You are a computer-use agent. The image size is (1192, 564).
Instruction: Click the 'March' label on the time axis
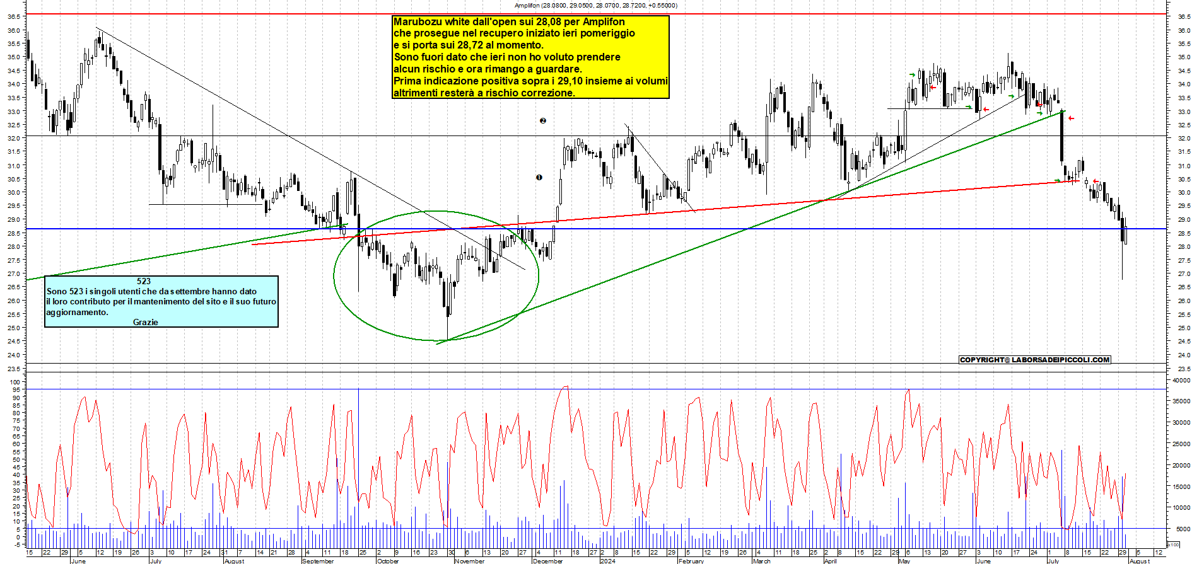(762, 561)
